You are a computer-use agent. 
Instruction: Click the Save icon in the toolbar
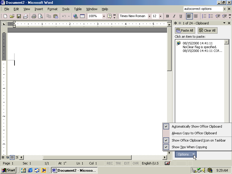coord(19,16)
